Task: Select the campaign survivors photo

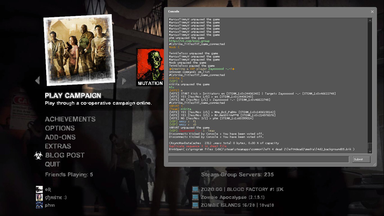Action: tap(79, 50)
